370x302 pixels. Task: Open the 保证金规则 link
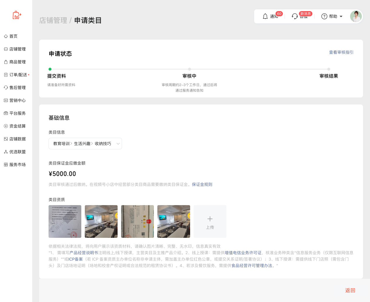click(x=202, y=184)
